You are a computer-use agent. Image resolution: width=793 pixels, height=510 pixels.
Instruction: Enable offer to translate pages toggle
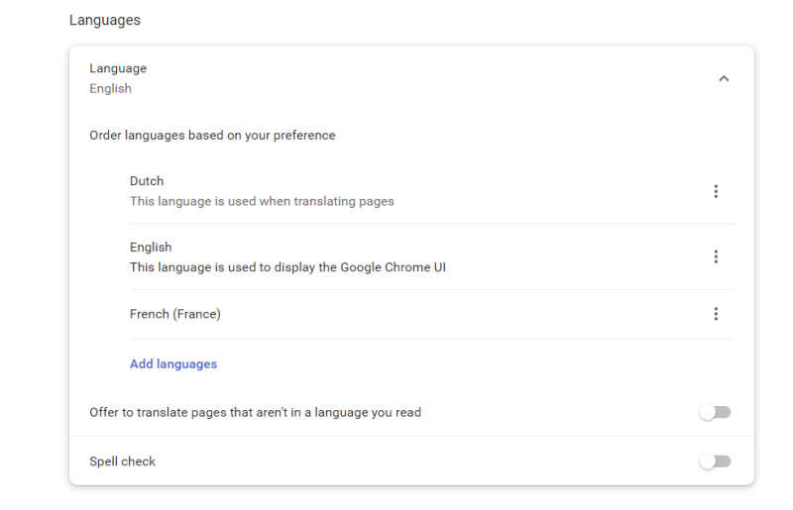(x=715, y=412)
